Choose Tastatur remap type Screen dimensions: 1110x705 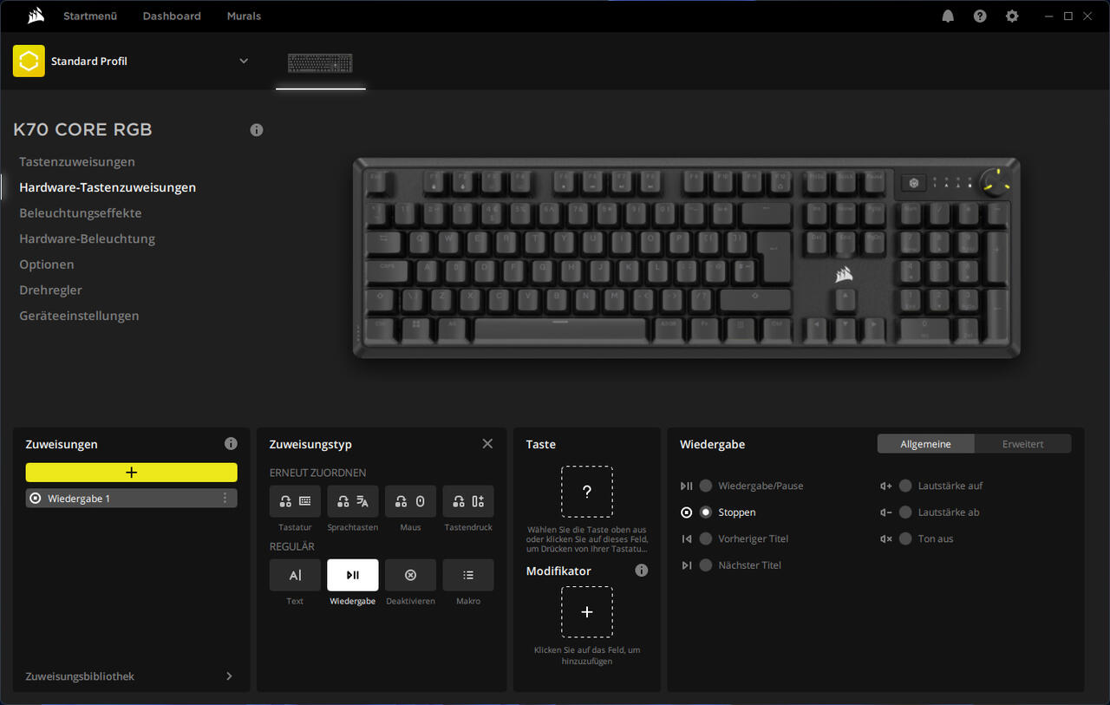(x=295, y=501)
